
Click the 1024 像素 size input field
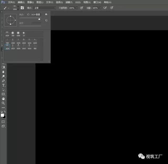pyautogui.click(x=36, y=14)
